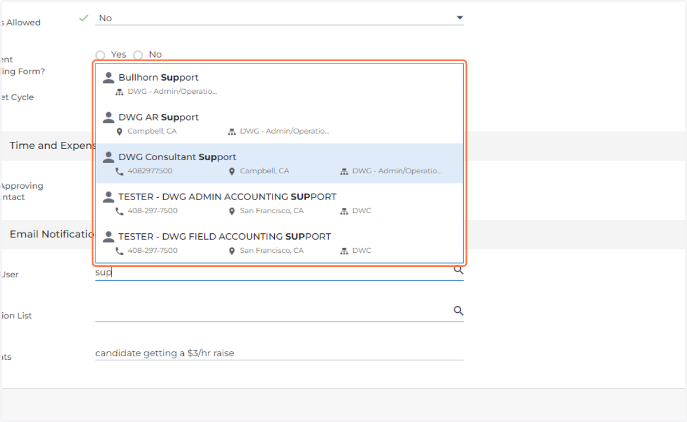Viewport: 687px width, 422px height.
Task: Click the dropdown arrow of Allowed field
Action: coord(459,18)
